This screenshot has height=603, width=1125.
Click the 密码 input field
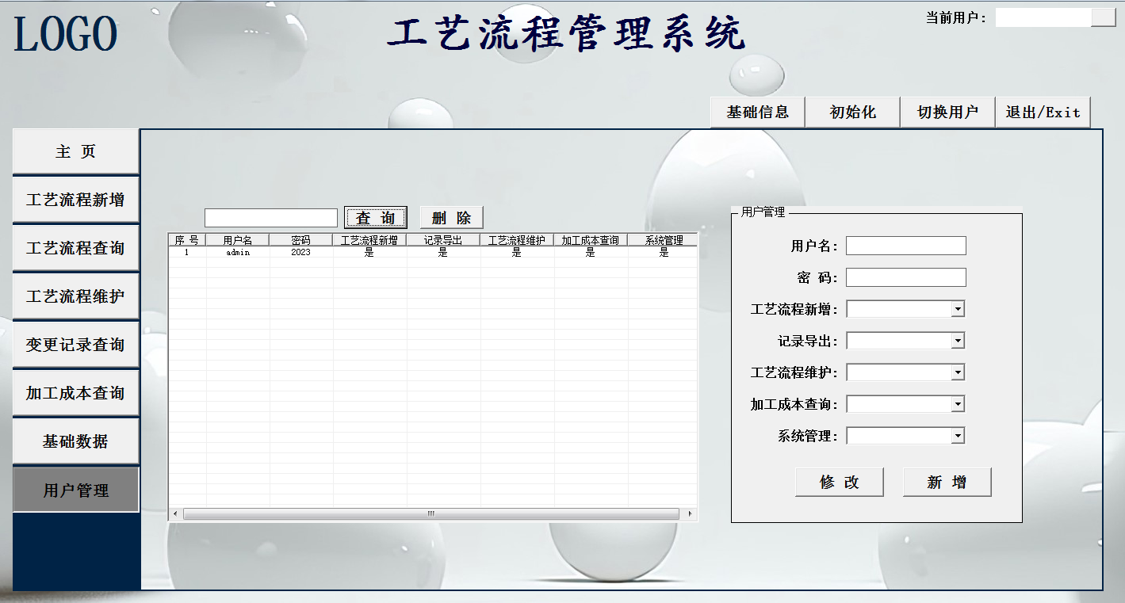(x=906, y=277)
